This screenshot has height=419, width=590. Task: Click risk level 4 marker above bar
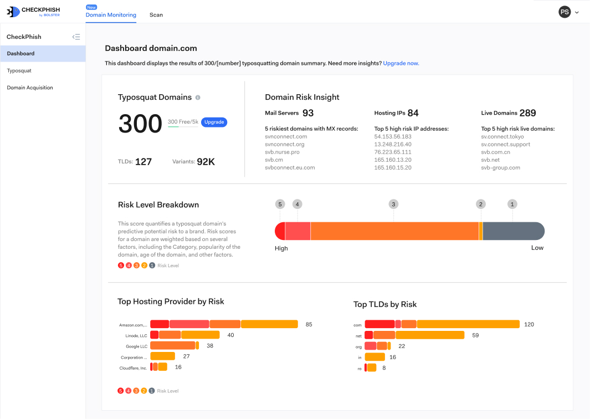(x=297, y=205)
